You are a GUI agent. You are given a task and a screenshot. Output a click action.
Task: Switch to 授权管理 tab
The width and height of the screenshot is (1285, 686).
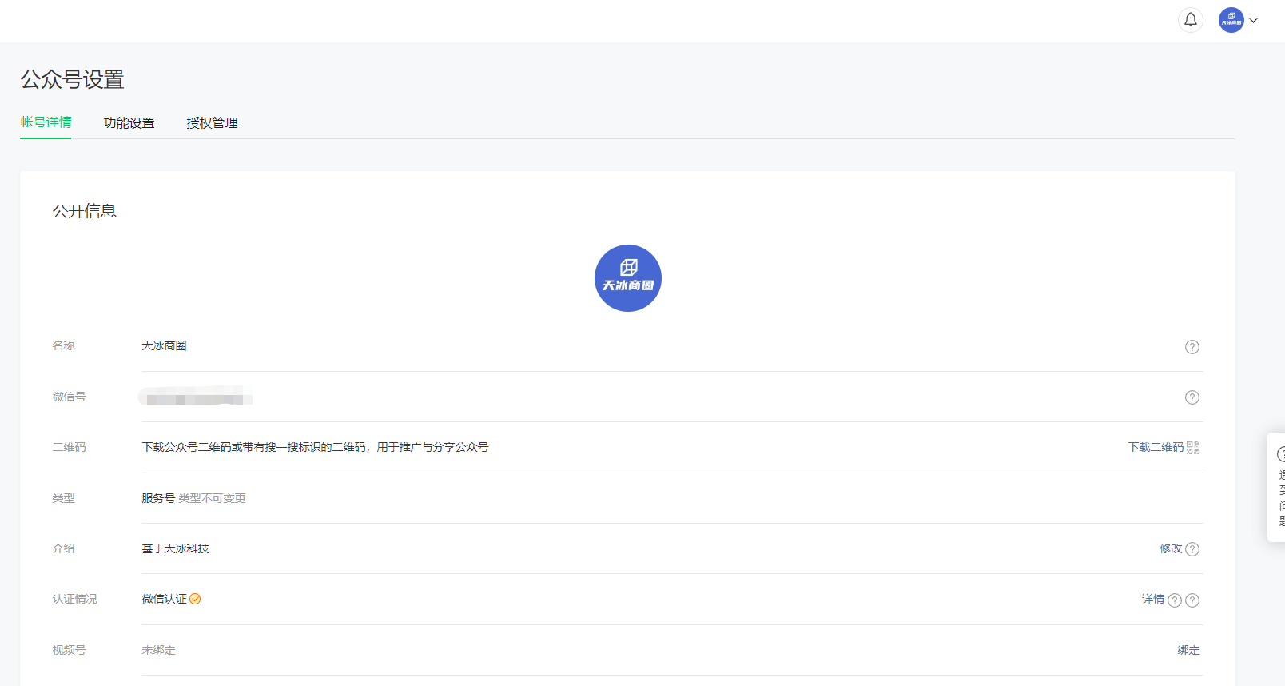(212, 123)
